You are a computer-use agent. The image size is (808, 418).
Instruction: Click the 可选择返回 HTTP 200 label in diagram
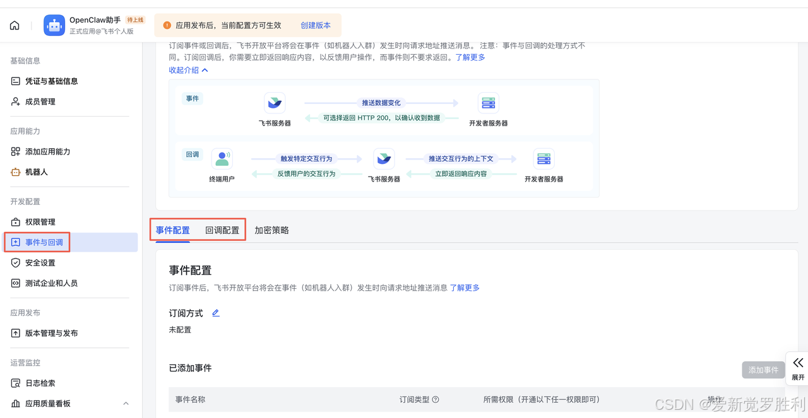[x=381, y=117]
